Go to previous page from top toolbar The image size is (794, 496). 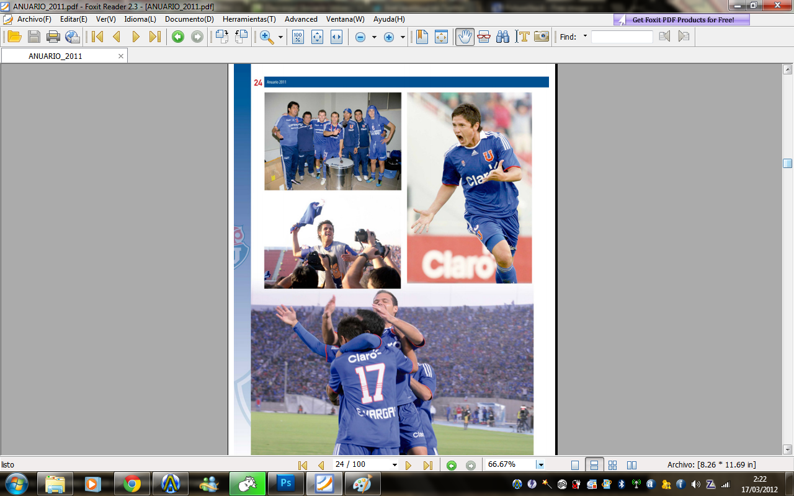[117, 37]
